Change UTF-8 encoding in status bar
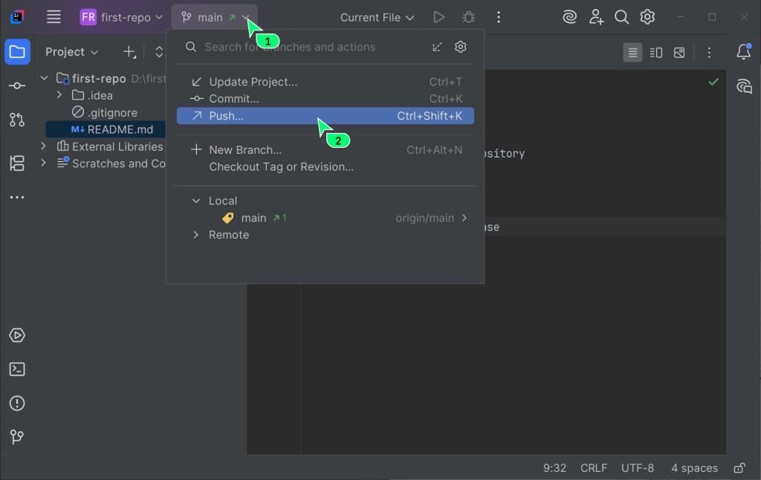Image resolution: width=761 pixels, height=480 pixels. click(637, 468)
